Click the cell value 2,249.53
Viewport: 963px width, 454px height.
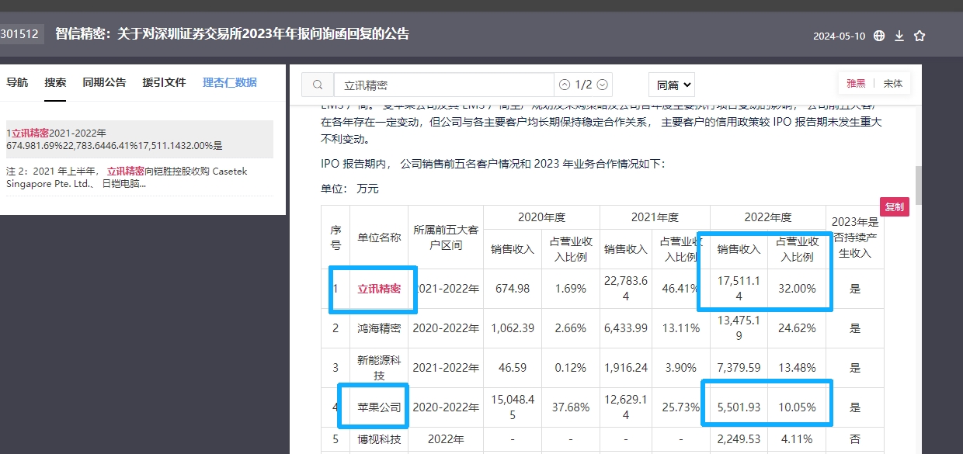click(739, 439)
